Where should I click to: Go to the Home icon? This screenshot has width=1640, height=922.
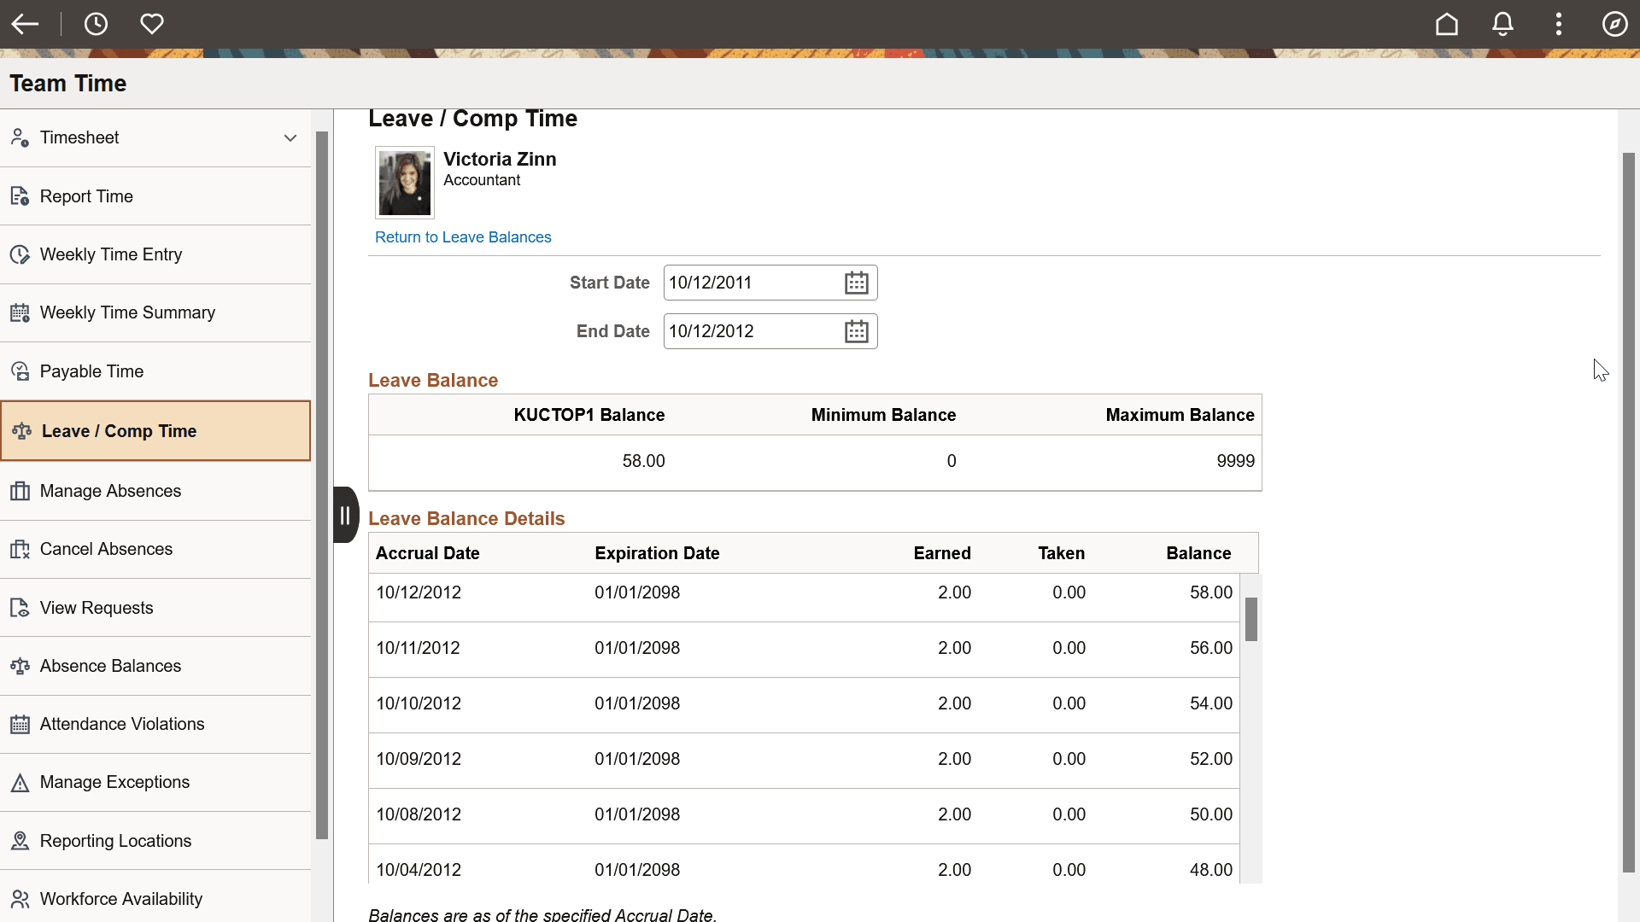tap(1447, 24)
